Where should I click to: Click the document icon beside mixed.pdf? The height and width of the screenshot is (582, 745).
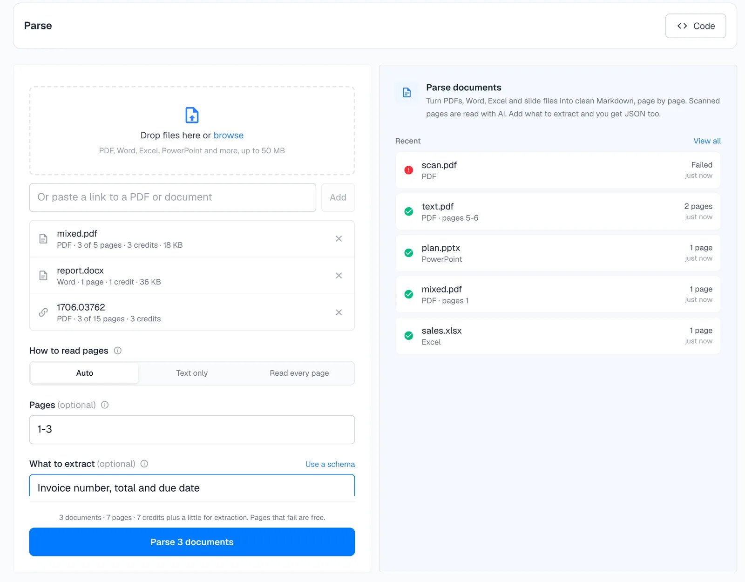tap(43, 239)
